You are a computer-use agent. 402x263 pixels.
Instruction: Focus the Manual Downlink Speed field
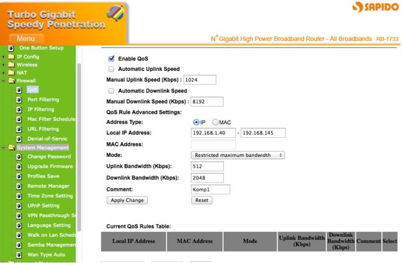pyautogui.click(x=207, y=101)
